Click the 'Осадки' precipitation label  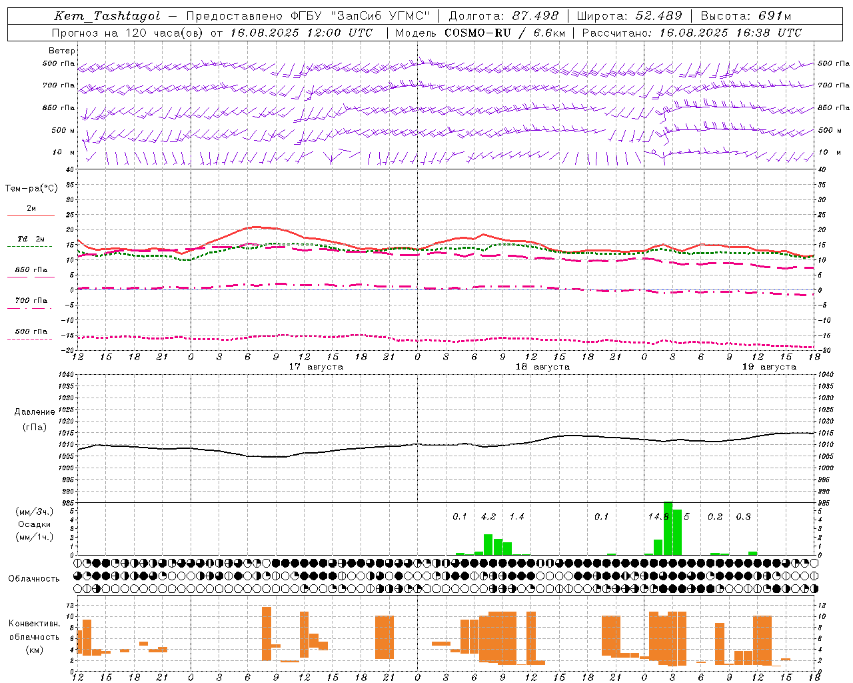coord(35,524)
